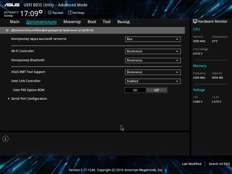
Task: Click the Memory section heading
Action: coord(200,66)
